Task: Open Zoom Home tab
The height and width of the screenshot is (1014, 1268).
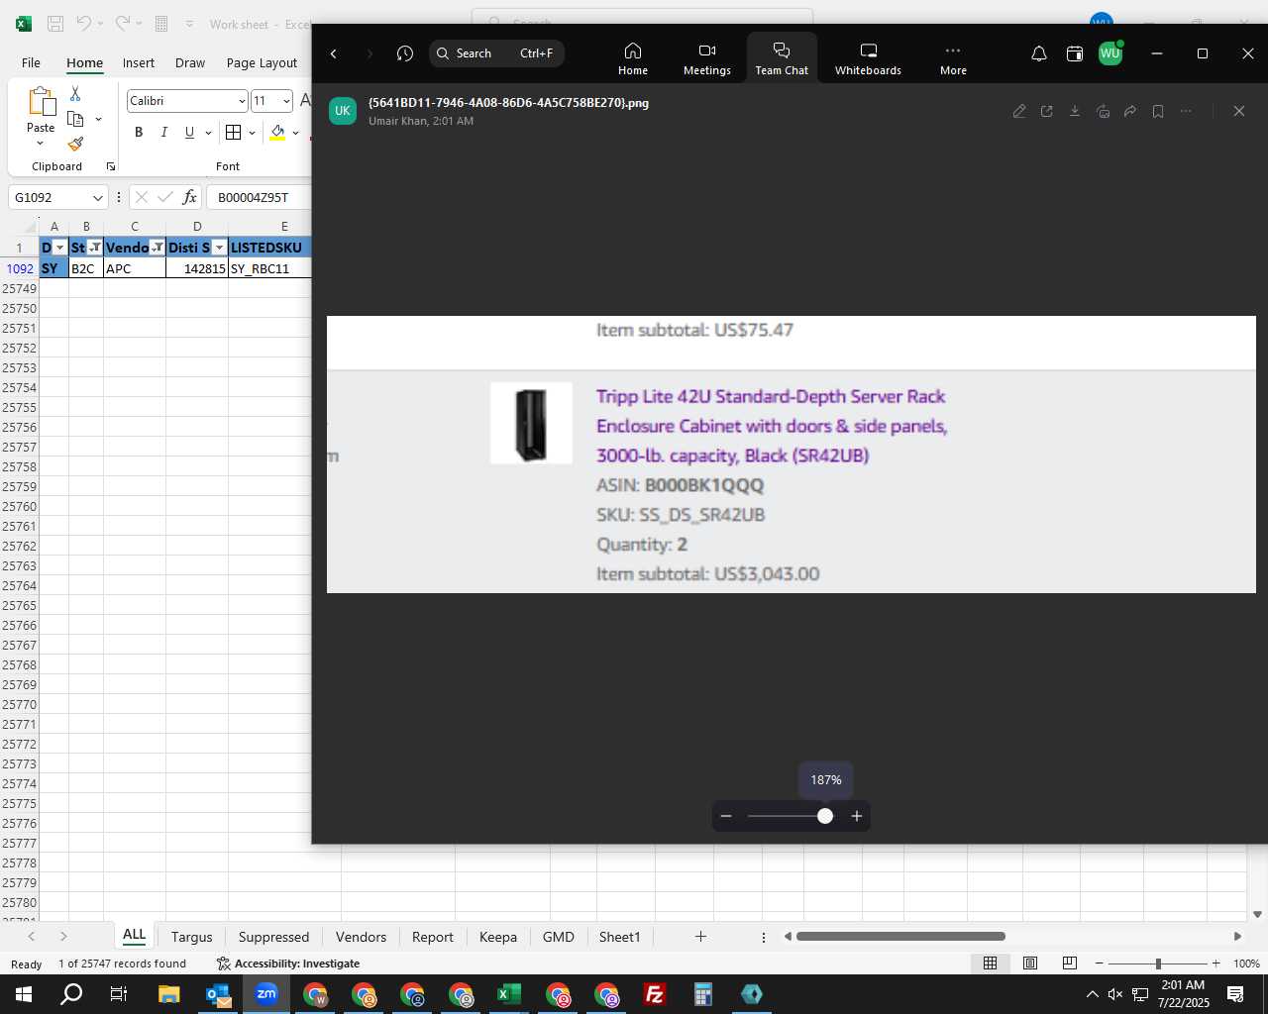Action: coord(633,58)
